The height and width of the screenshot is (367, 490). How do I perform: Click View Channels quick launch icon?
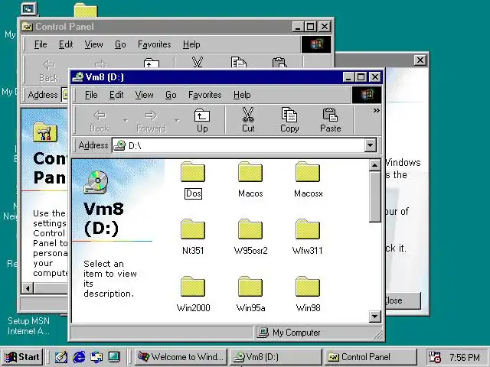pos(114,357)
